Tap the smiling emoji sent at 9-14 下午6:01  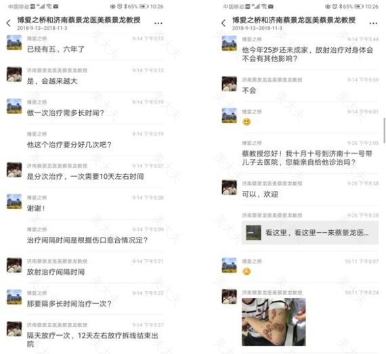tap(246, 122)
